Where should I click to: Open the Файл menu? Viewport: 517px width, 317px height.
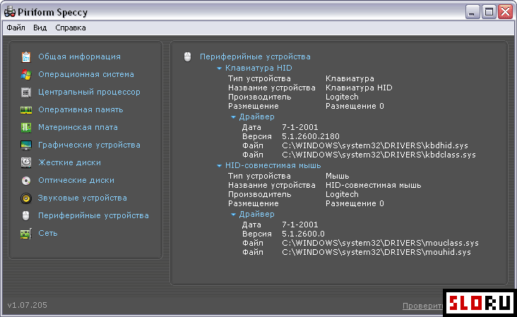[16, 28]
